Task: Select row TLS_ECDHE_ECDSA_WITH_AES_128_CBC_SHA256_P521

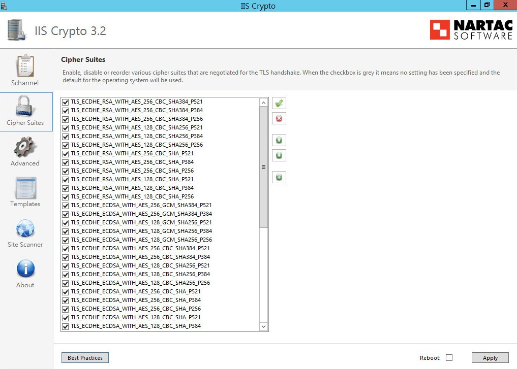Action: point(160,265)
